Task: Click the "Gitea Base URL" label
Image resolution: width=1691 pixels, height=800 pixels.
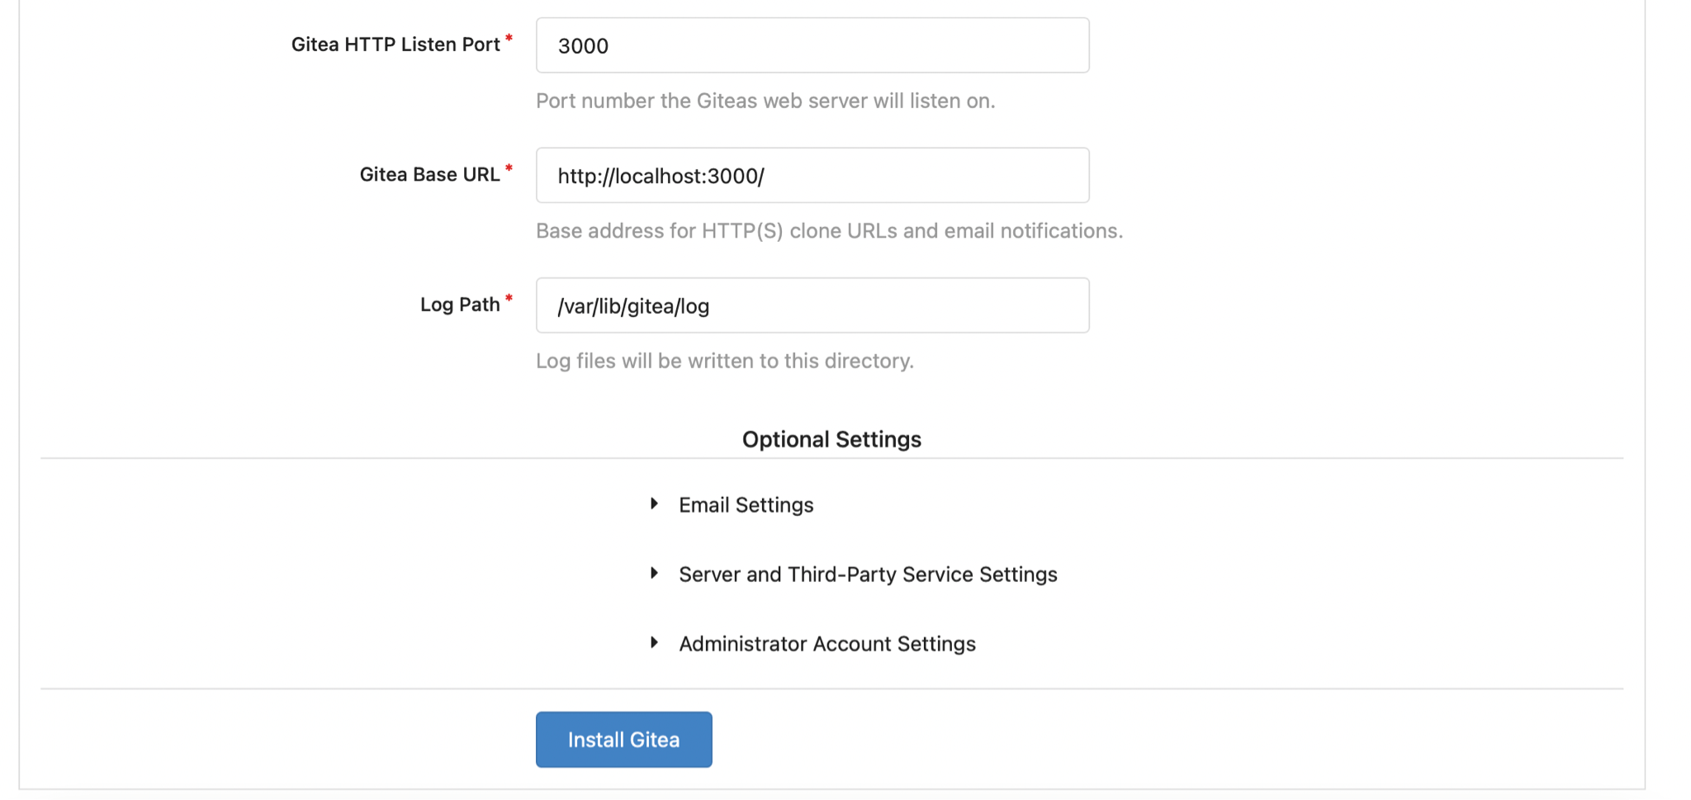Action: click(x=429, y=174)
